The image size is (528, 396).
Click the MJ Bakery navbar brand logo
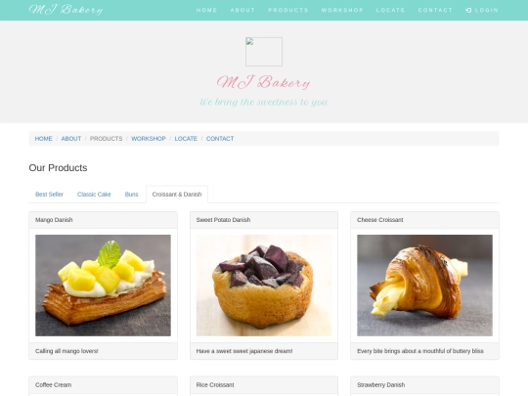[x=66, y=10]
